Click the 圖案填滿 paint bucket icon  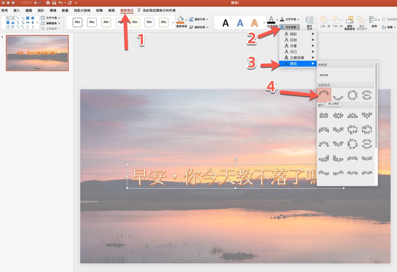[x=180, y=20]
